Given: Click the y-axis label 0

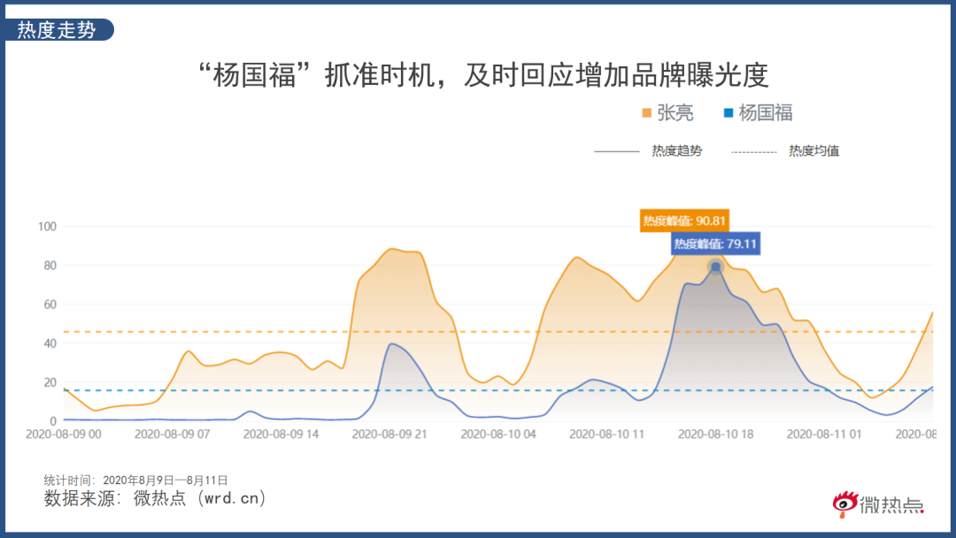Looking at the screenshot, I should click(x=53, y=421).
